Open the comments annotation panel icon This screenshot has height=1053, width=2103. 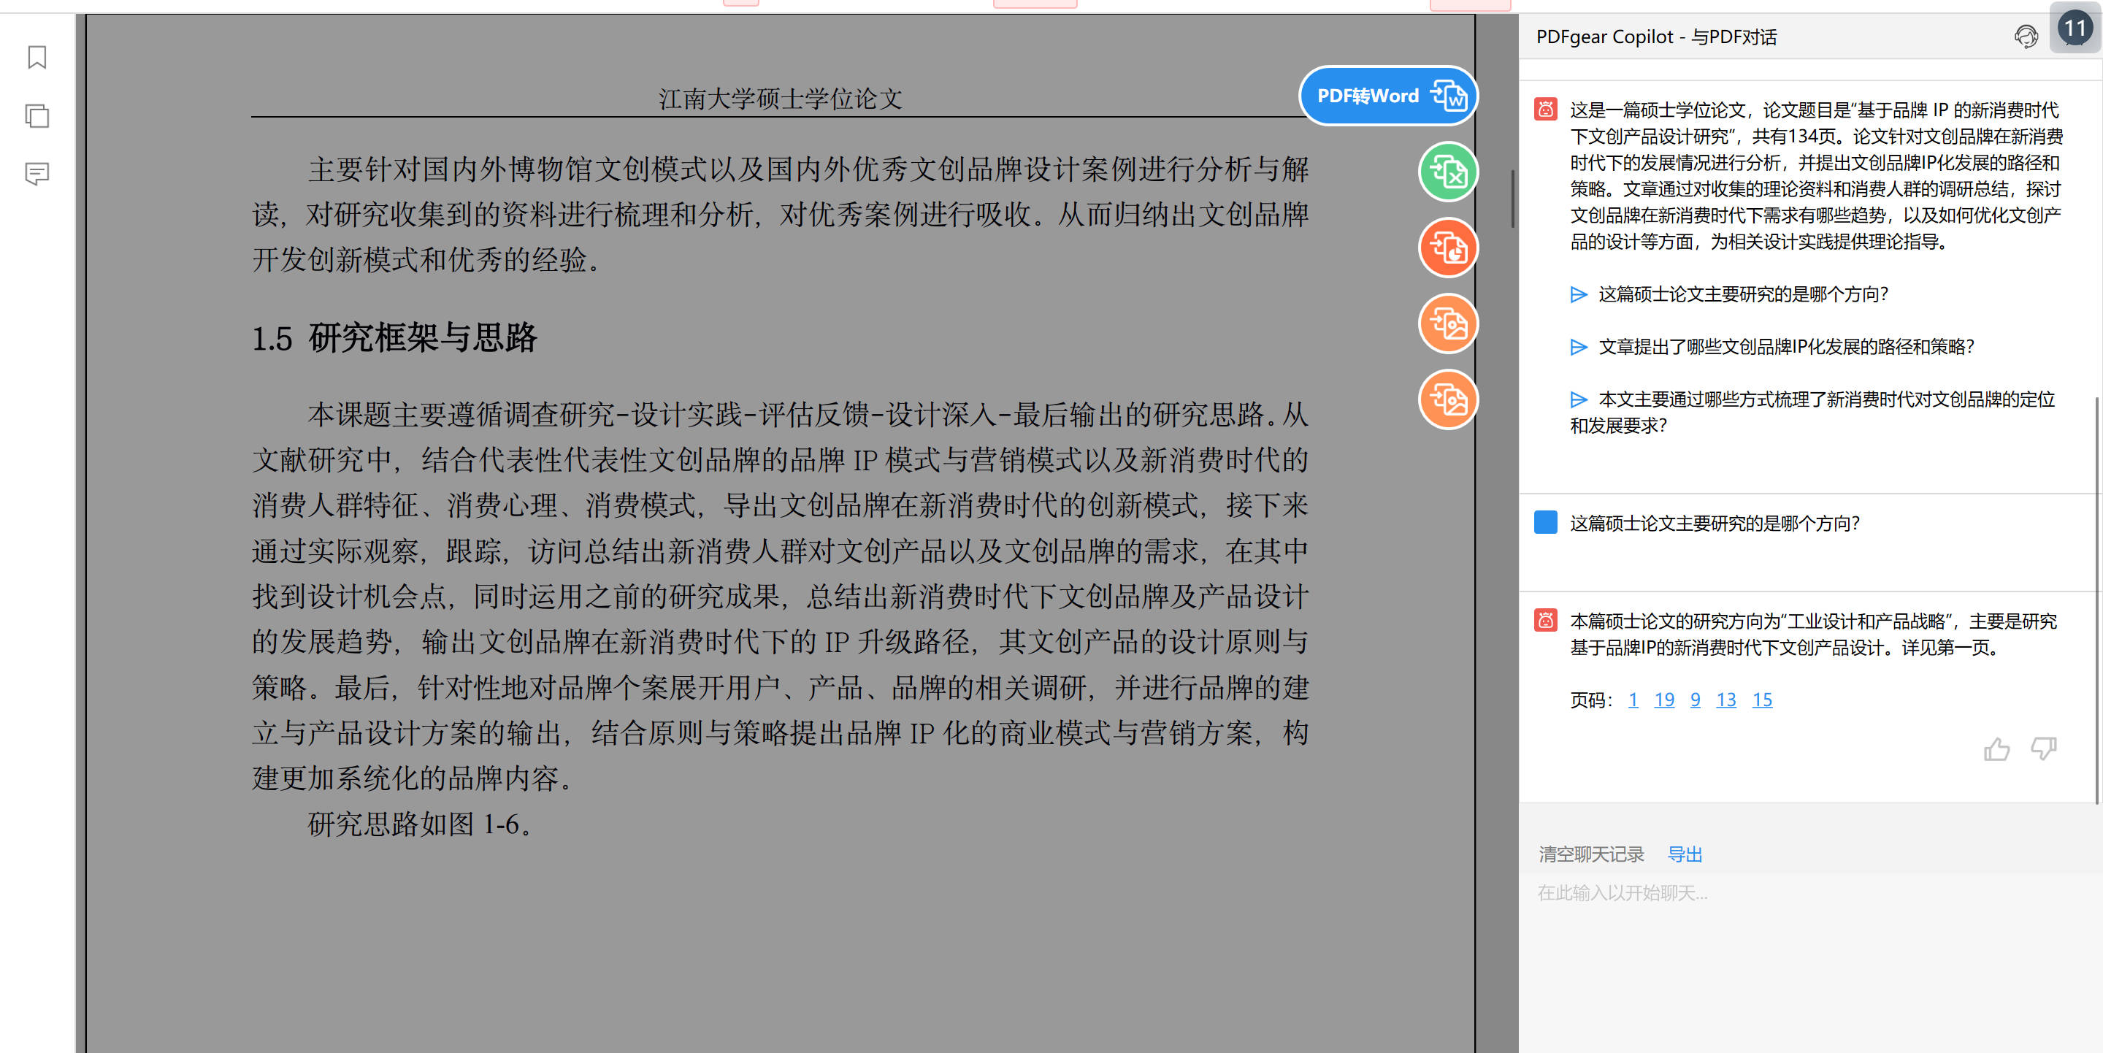[x=37, y=173]
